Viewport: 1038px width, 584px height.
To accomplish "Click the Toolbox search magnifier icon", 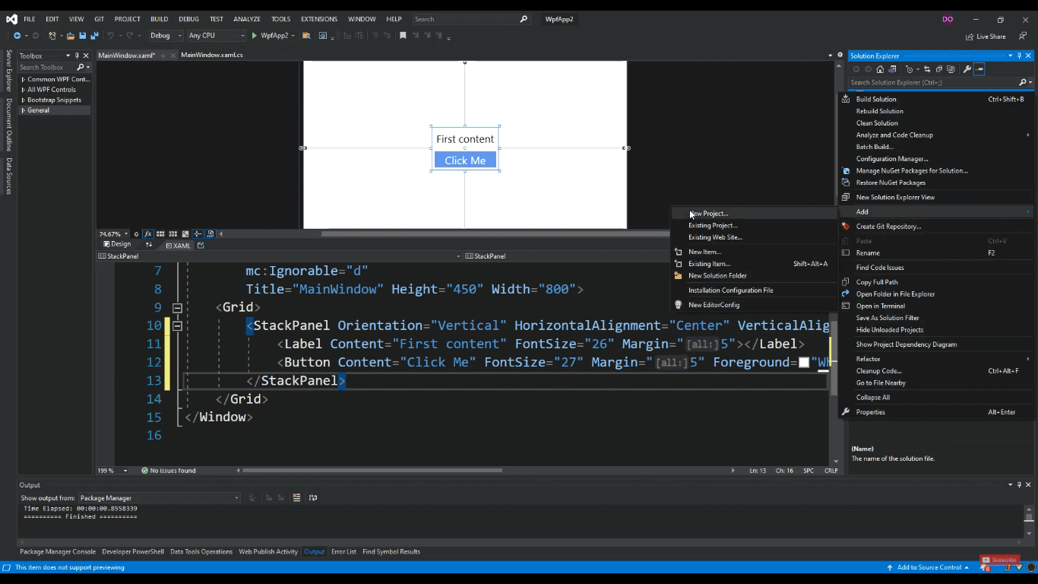I will [81, 67].
